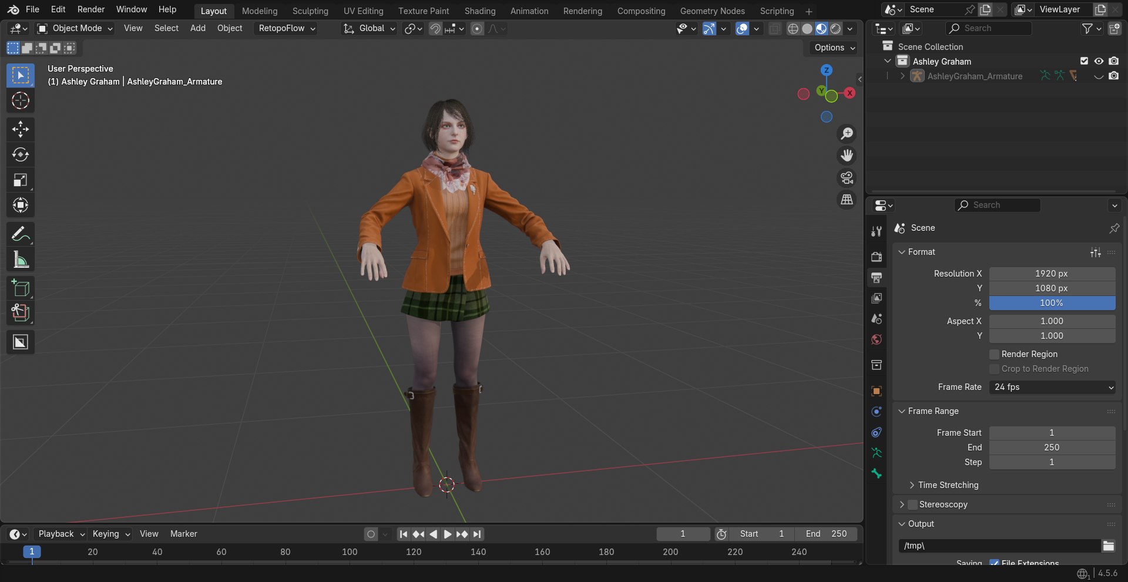
Task: Activate the 3D Cursor tool
Action: 21,100
